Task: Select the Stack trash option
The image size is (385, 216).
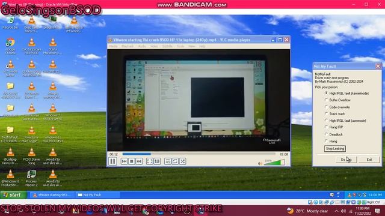Action: pyautogui.click(x=335, y=114)
